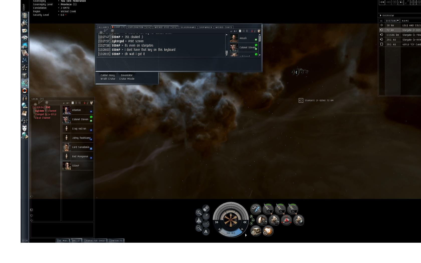Expand the Overview panel header arrow
The height and width of the screenshot is (263, 421).
[381, 16]
